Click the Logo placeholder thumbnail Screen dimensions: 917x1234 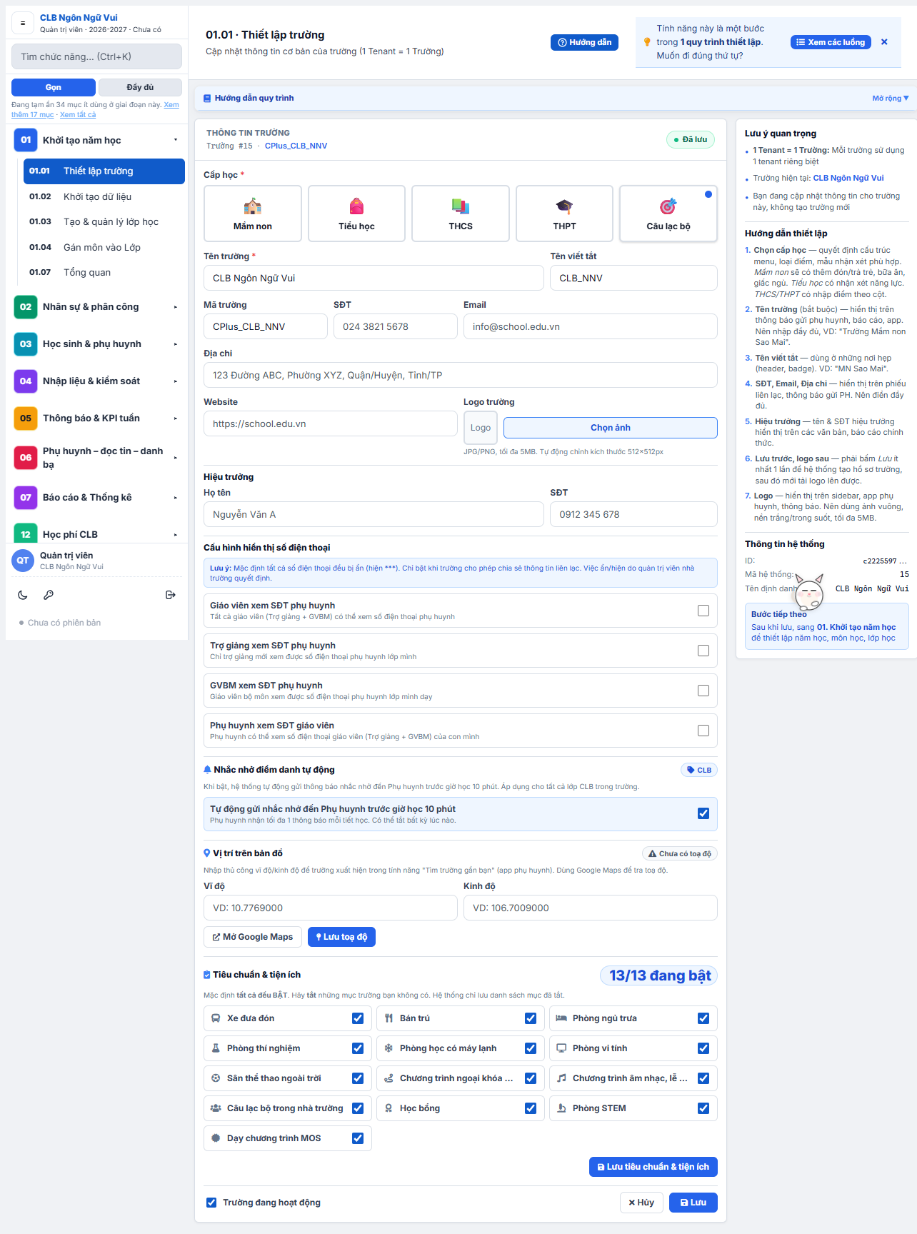coord(481,428)
